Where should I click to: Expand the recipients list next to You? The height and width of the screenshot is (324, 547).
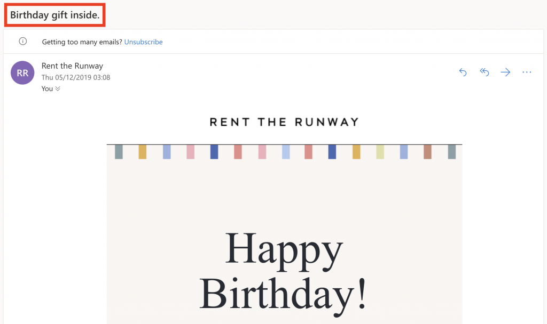pos(58,88)
